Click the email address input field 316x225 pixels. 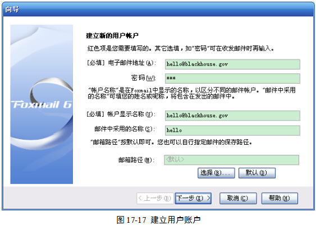[x=232, y=65]
